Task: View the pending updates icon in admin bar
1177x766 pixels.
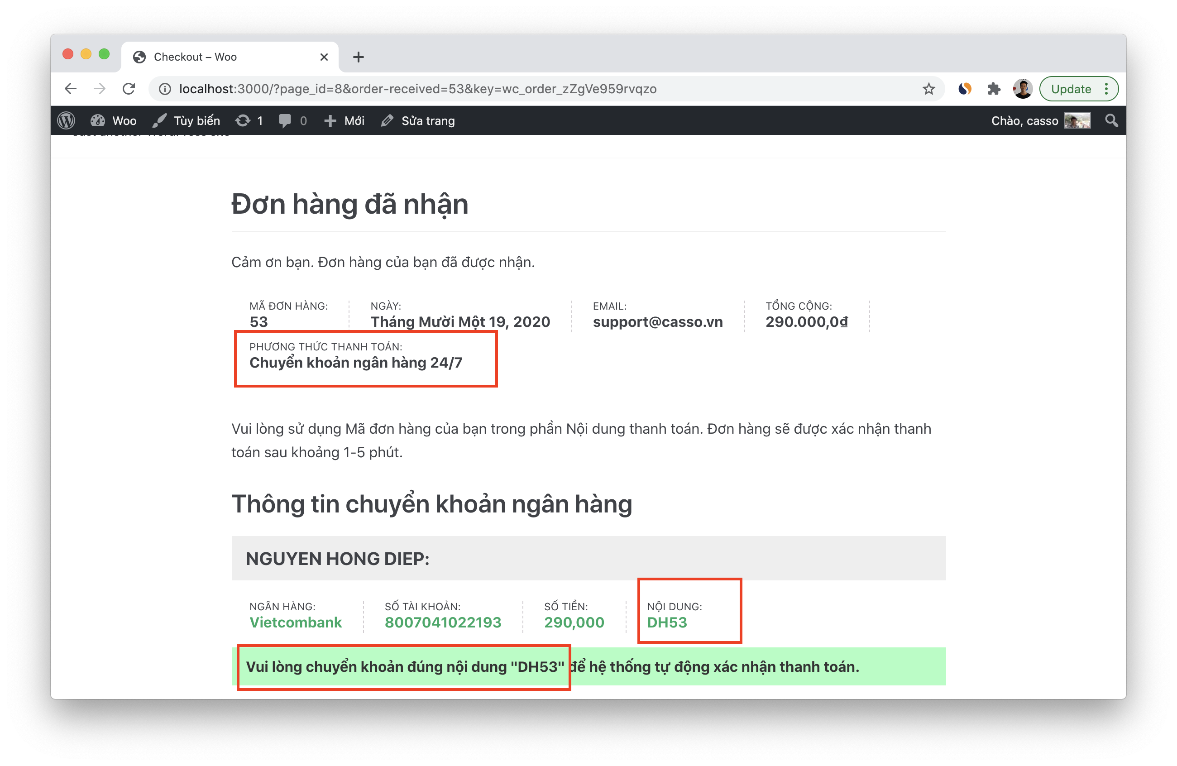Action: [x=249, y=121]
